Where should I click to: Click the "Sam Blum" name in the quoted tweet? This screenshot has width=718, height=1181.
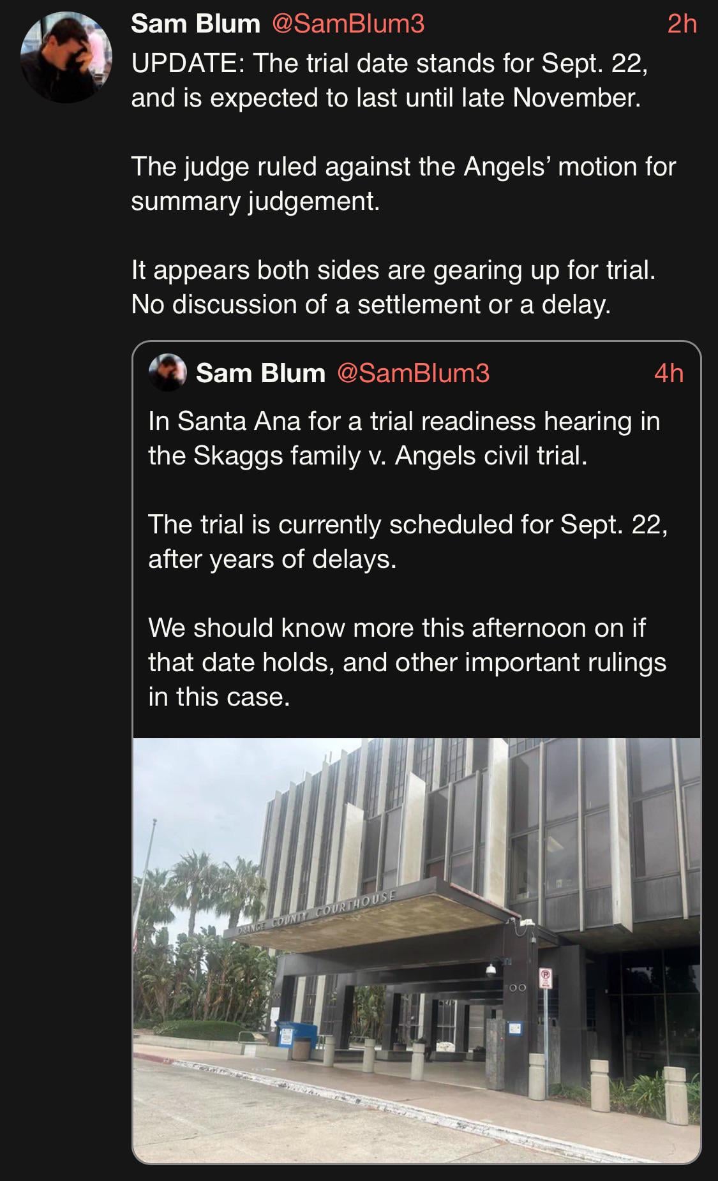coord(260,373)
